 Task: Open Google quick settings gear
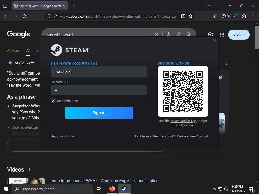click(210, 34)
